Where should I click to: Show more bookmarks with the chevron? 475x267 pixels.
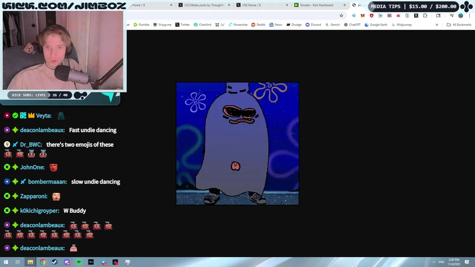(437, 25)
